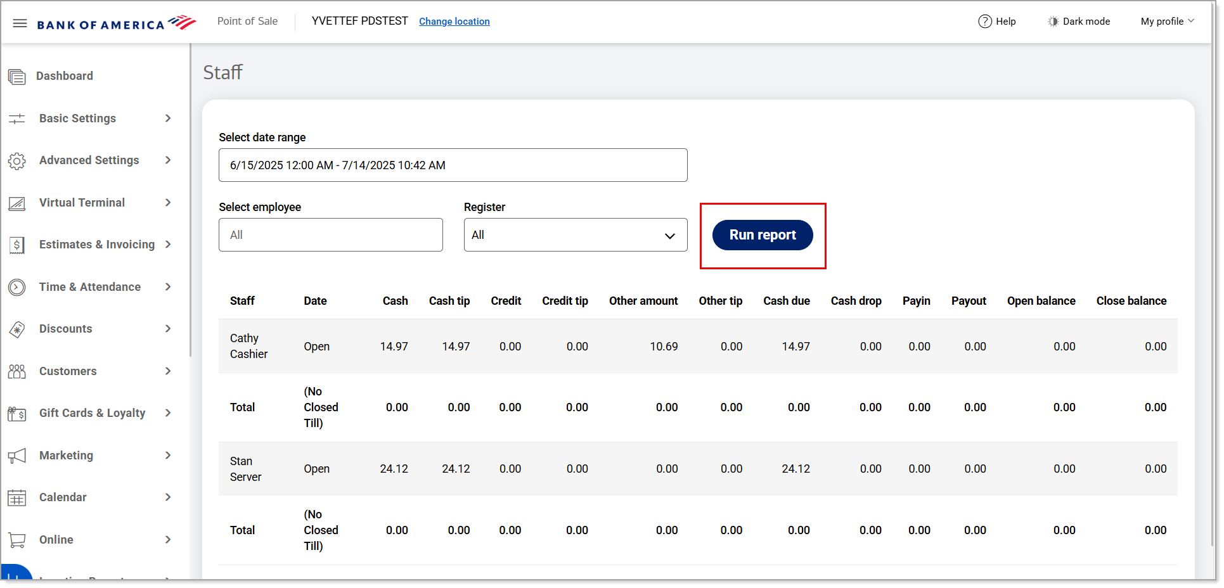Click the Customers people icon
The width and height of the screenshot is (1224, 588).
point(17,371)
